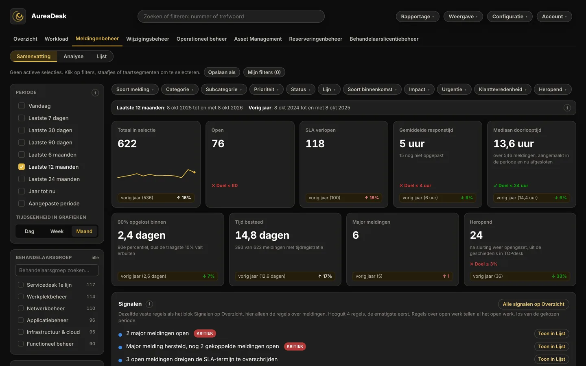This screenshot has width=586, height=366.
Task: Open the Account dropdown menu
Action: 554,16
